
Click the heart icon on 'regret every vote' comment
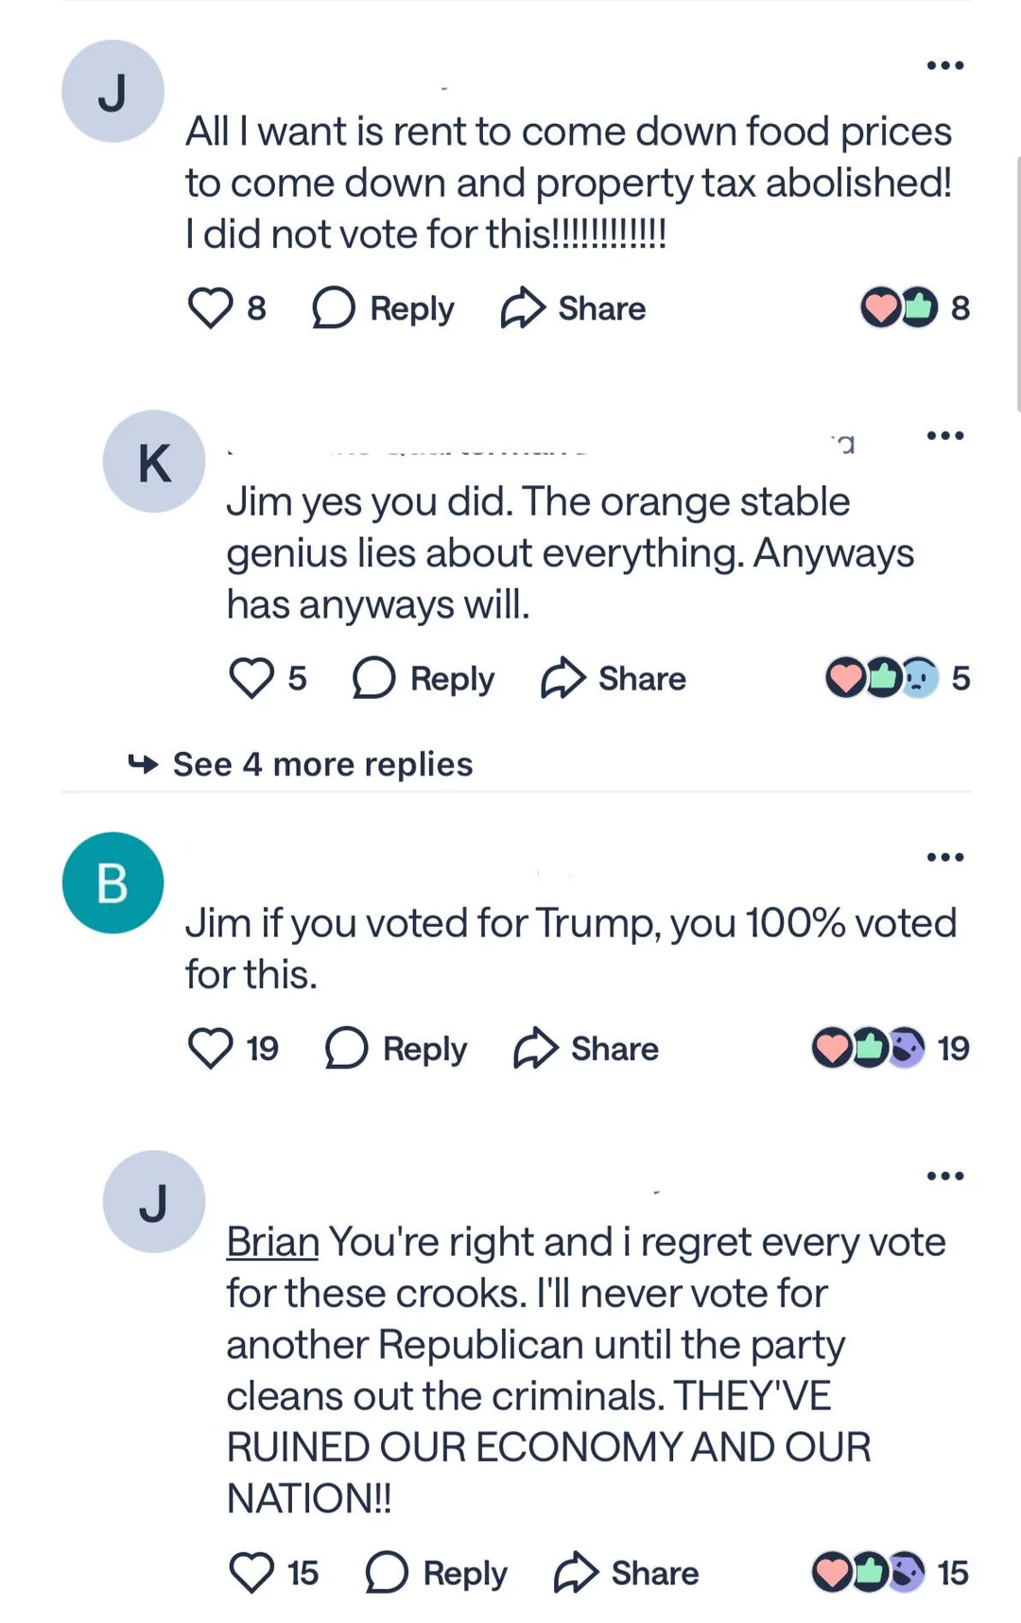pyautogui.click(x=251, y=1573)
